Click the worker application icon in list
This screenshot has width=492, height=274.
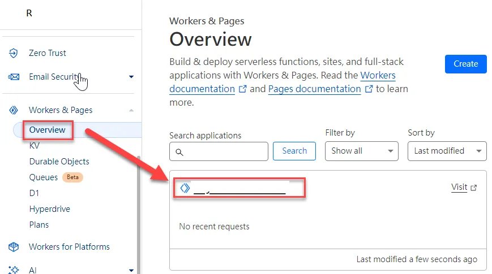click(x=185, y=188)
